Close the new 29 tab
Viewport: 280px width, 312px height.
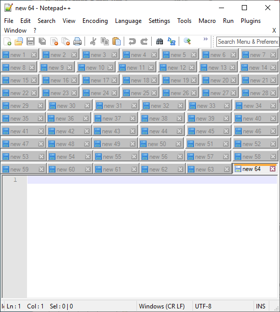[x=40, y=106]
